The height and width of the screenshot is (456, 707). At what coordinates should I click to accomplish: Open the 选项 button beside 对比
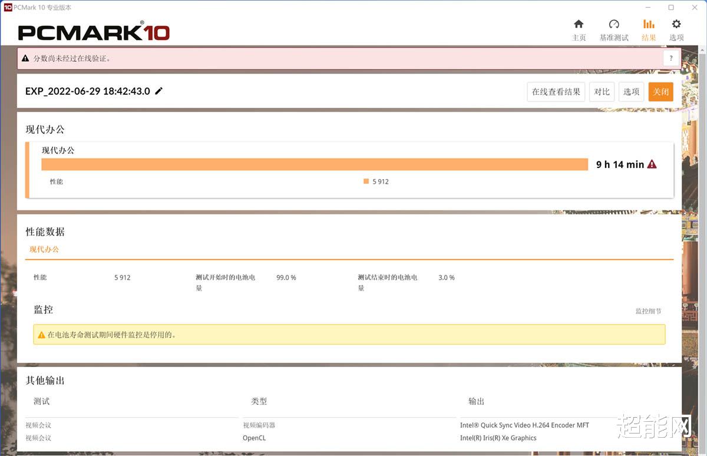(631, 92)
